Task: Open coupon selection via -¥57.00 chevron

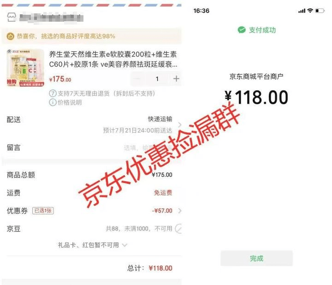Action: (x=180, y=211)
